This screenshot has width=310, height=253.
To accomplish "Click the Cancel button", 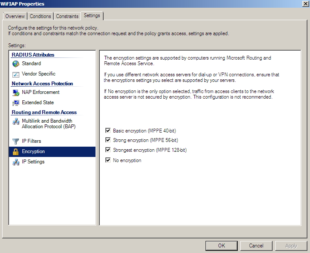I will [x=256, y=246].
